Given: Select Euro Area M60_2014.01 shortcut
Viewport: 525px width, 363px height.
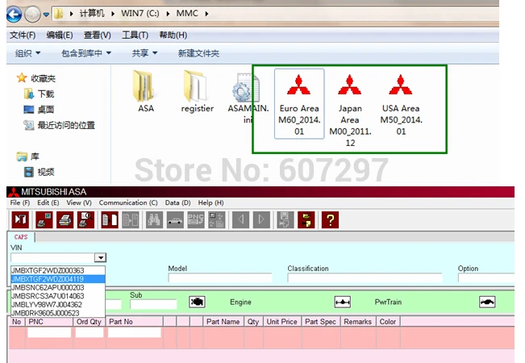Looking at the screenshot, I should [x=299, y=104].
